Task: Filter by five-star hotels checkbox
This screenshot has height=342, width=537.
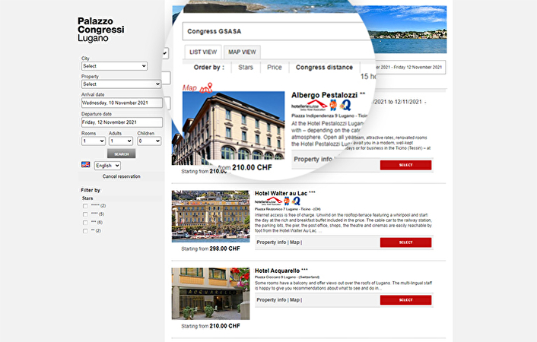Action: point(85,206)
